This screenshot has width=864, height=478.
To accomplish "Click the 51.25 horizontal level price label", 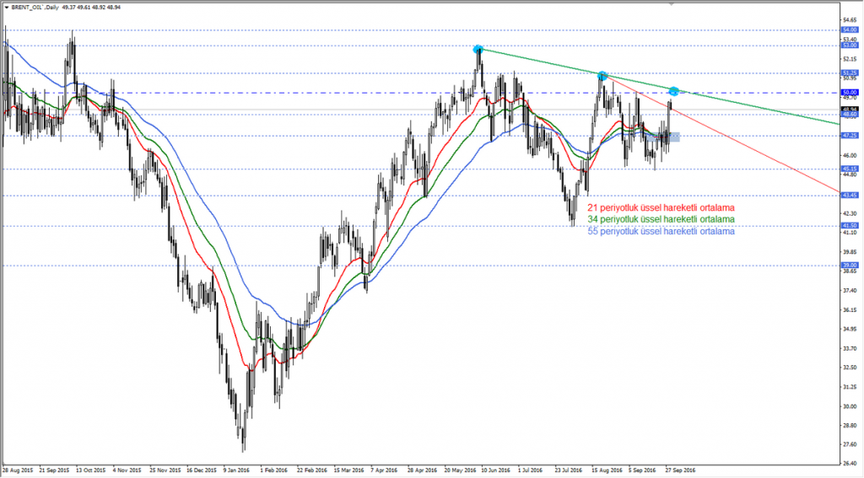I will [850, 73].
